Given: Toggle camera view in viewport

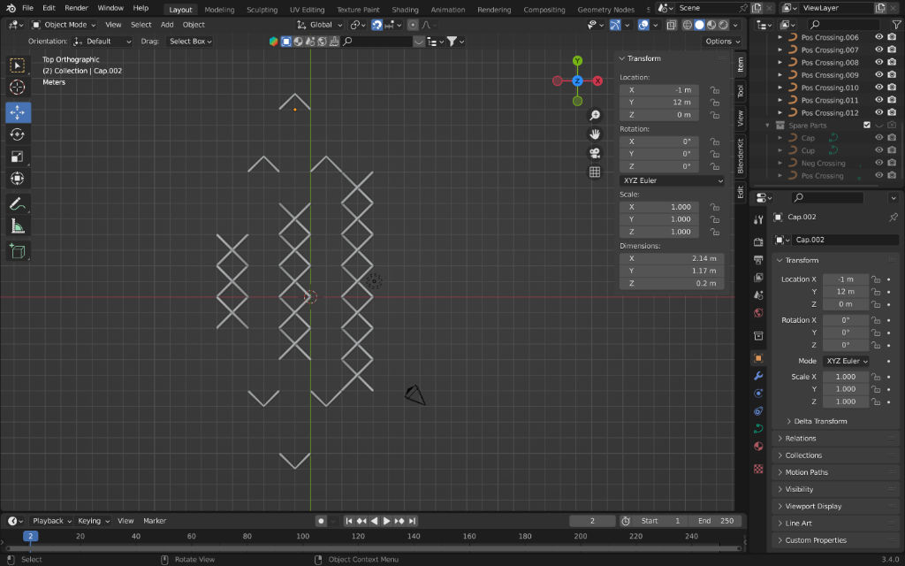Looking at the screenshot, I should [595, 153].
